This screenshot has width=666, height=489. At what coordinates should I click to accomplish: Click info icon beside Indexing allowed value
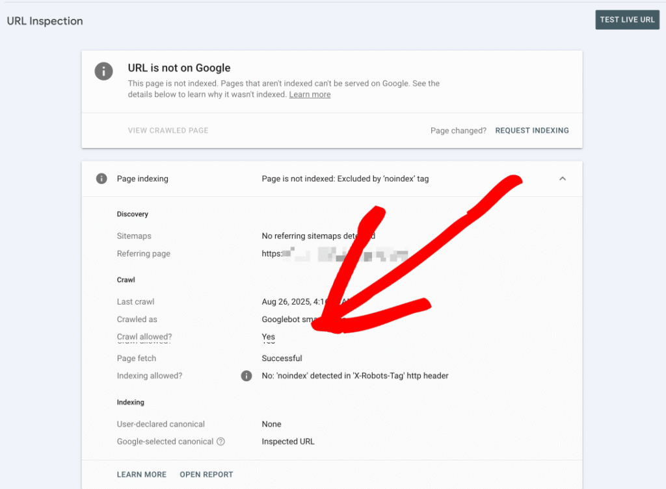pyautogui.click(x=246, y=376)
